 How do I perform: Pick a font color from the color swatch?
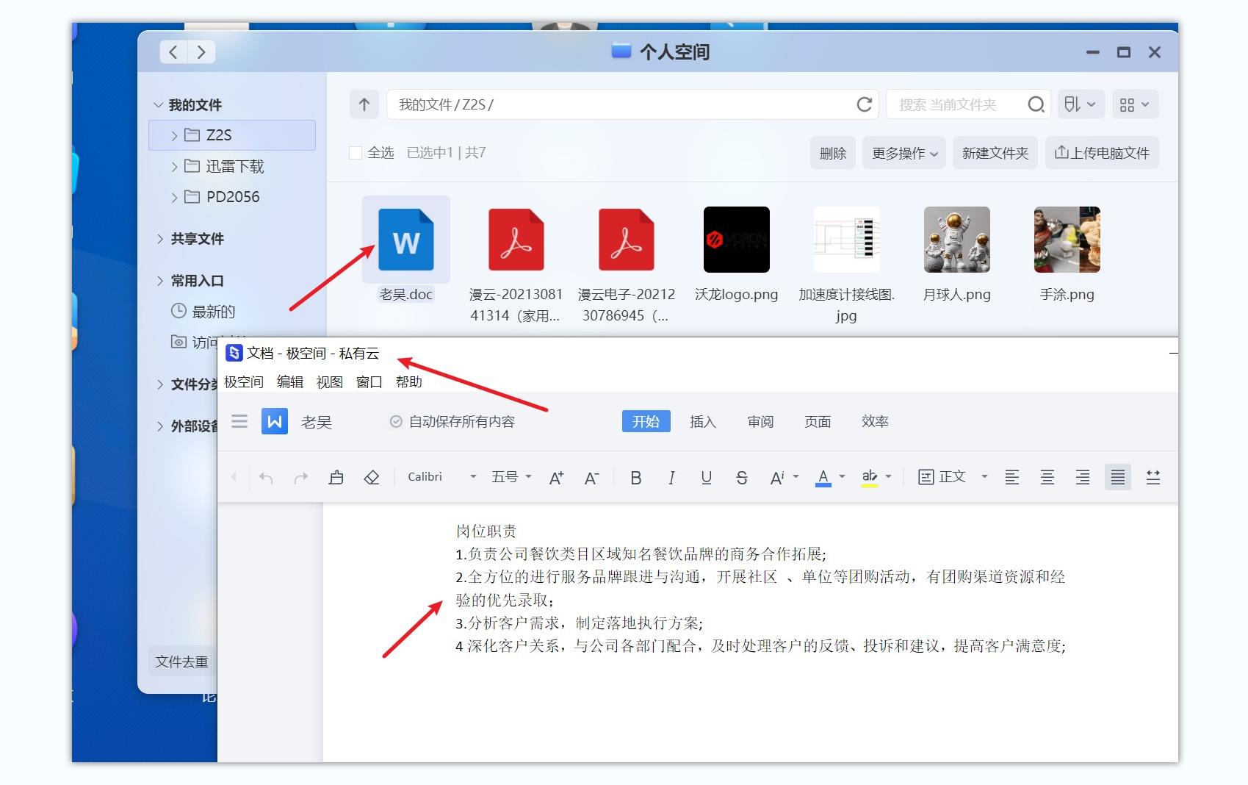click(823, 477)
